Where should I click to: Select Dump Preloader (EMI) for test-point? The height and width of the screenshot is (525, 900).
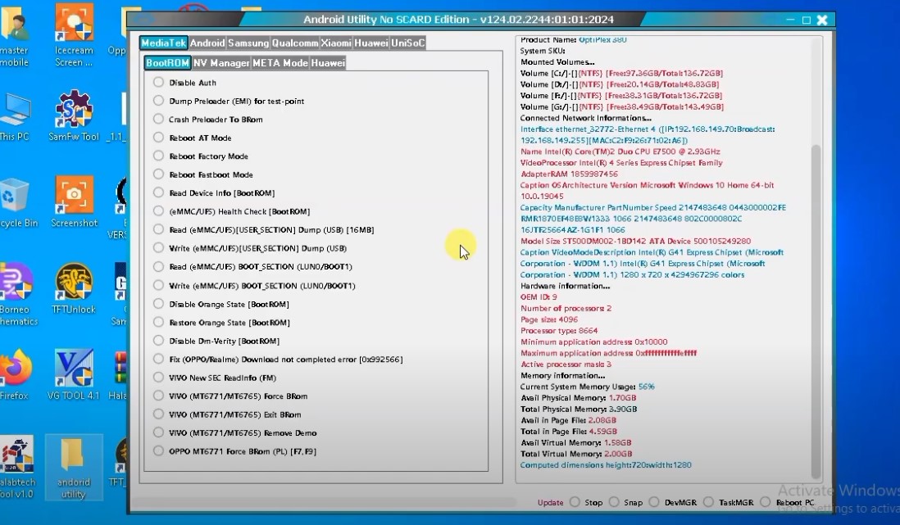158,101
